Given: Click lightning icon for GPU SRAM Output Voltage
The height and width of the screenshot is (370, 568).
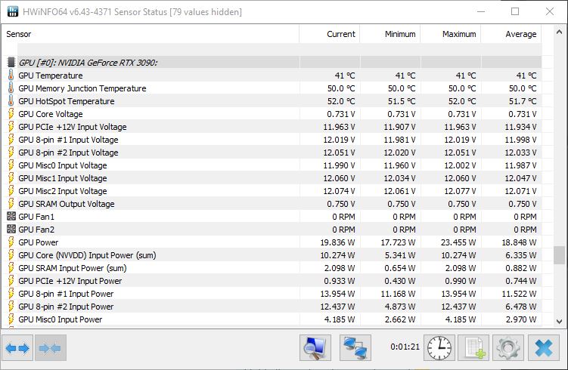Looking at the screenshot, I should click(x=11, y=204).
